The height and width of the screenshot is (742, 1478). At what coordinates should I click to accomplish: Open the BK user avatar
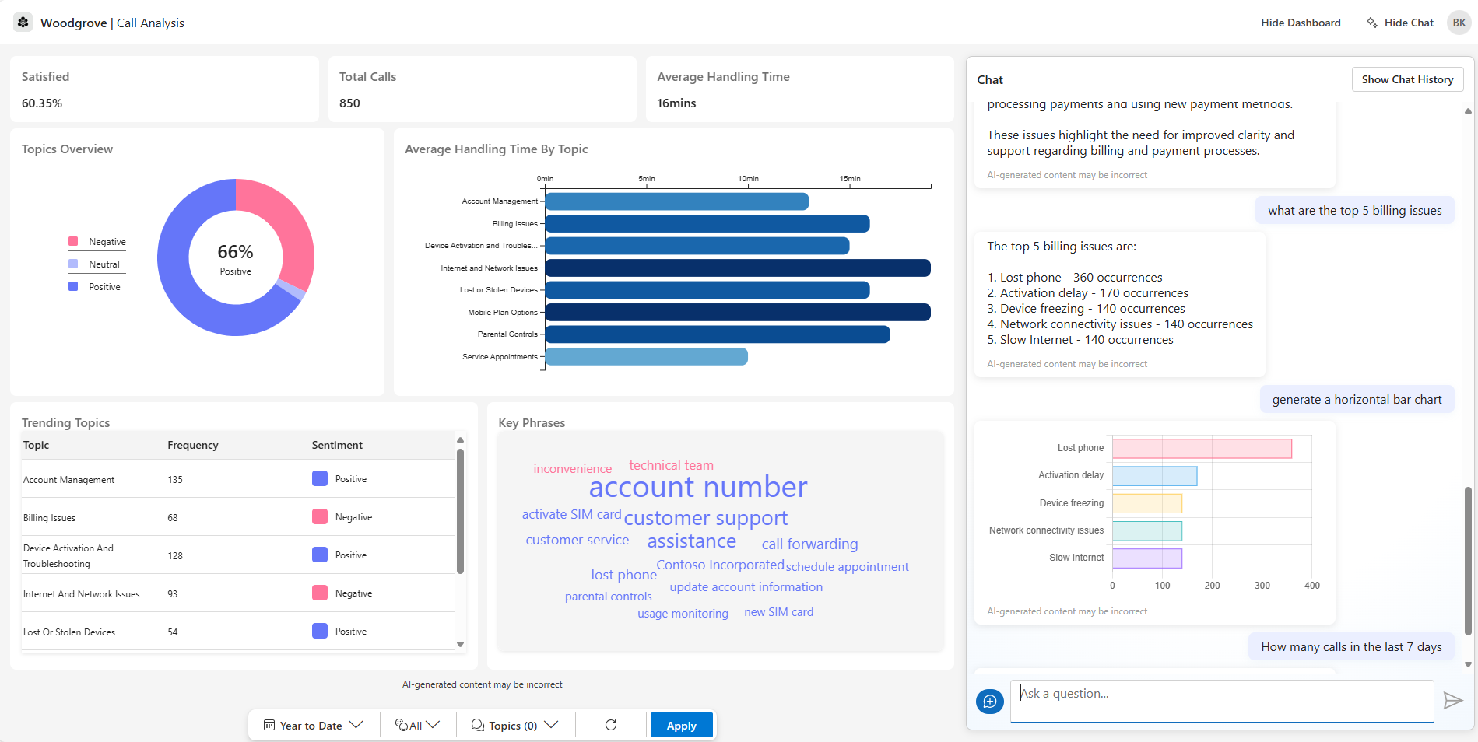click(1459, 23)
